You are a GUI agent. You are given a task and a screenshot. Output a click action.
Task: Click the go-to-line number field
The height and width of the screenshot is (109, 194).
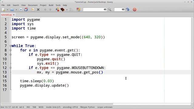pos(118,9)
